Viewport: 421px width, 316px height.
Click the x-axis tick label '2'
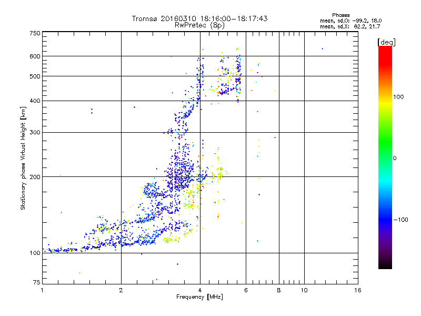pos(121,290)
